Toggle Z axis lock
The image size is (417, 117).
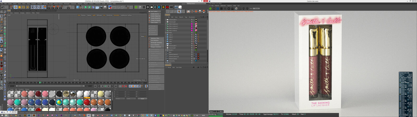40,7
